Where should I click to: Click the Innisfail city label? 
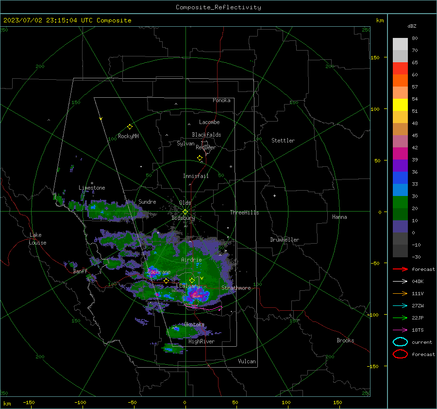pyautogui.click(x=196, y=176)
